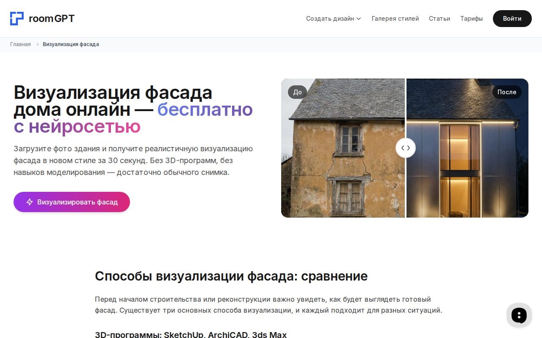Grab the before/after comparison slider handle

click(x=406, y=148)
